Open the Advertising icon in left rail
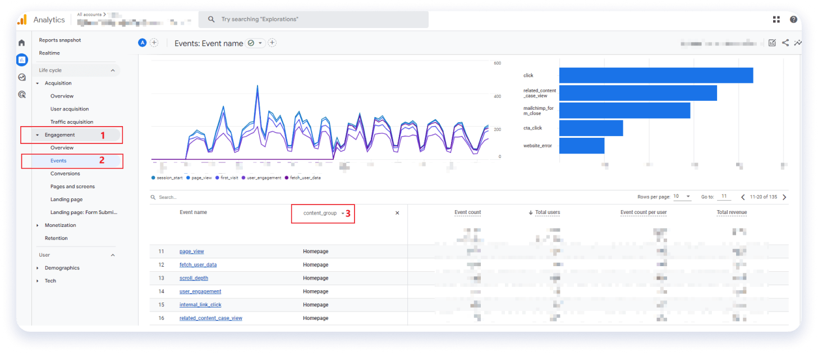Viewport: 818px width, 353px height. click(x=22, y=95)
